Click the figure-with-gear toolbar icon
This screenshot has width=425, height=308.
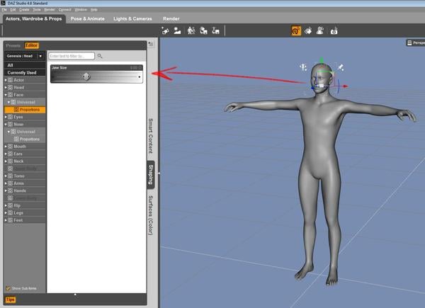[x=320, y=30]
